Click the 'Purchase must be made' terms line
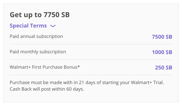Screen dimensions: 182x107 (x=87, y=83)
